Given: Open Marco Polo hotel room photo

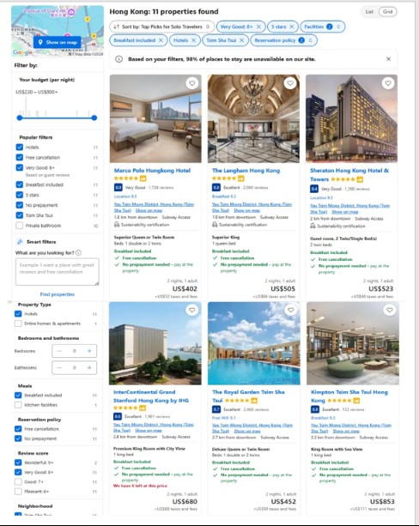Looking at the screenshot, I should tap(155, 118).
